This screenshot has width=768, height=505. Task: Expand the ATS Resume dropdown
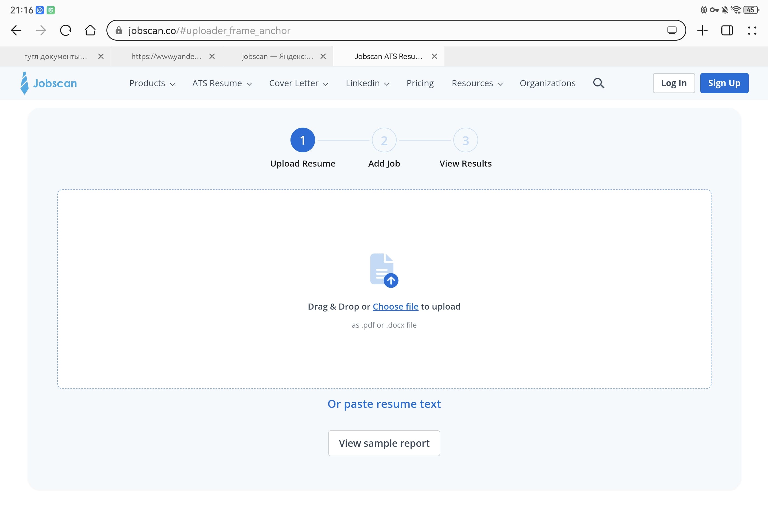(x=222, y=83)
